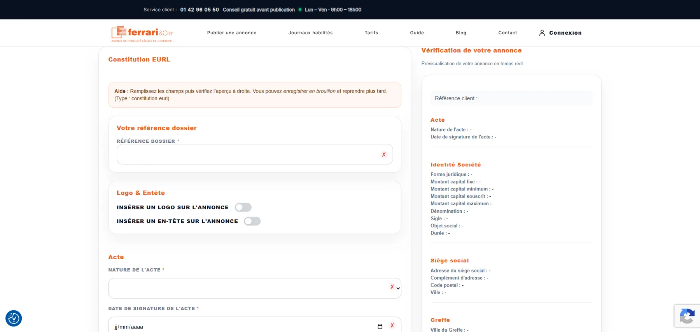Enable Insérer un logo sur l'annonce
The image size is (700, 332).
243,208
